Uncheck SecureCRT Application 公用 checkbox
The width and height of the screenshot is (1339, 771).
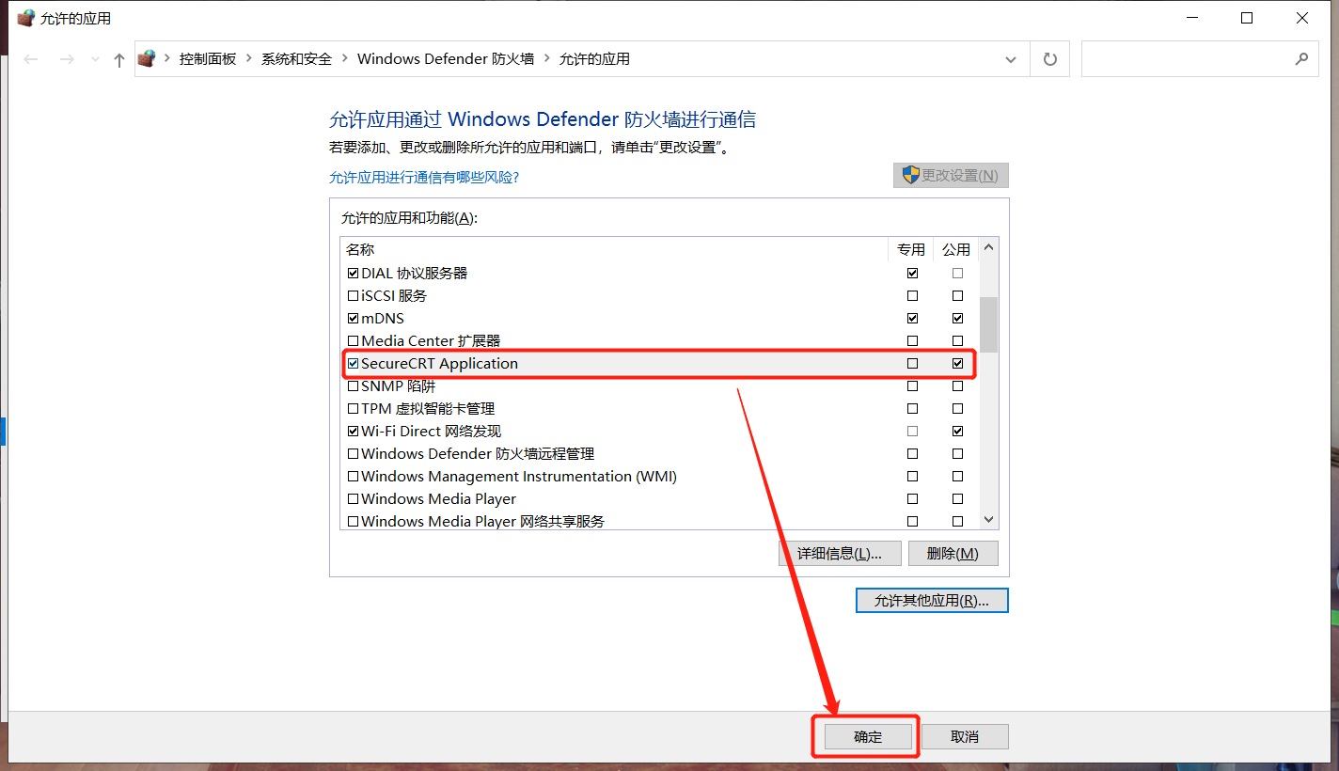click(x=957, y=363)
